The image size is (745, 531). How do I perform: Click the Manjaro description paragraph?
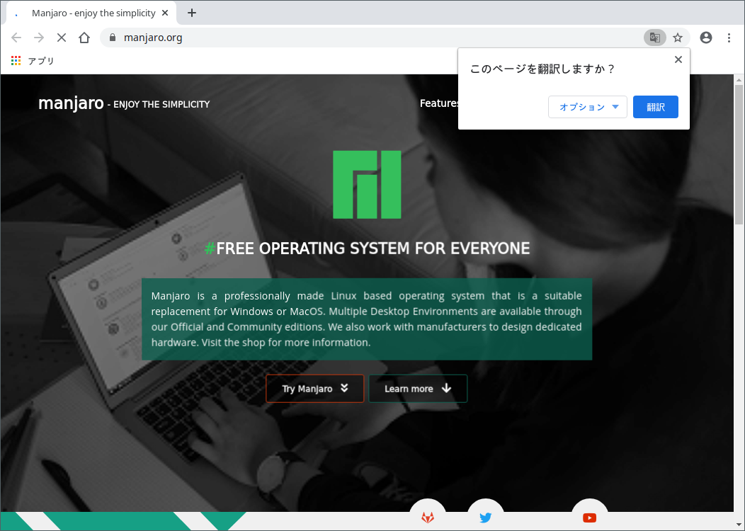pyautogui.click(x=367, y=319)
